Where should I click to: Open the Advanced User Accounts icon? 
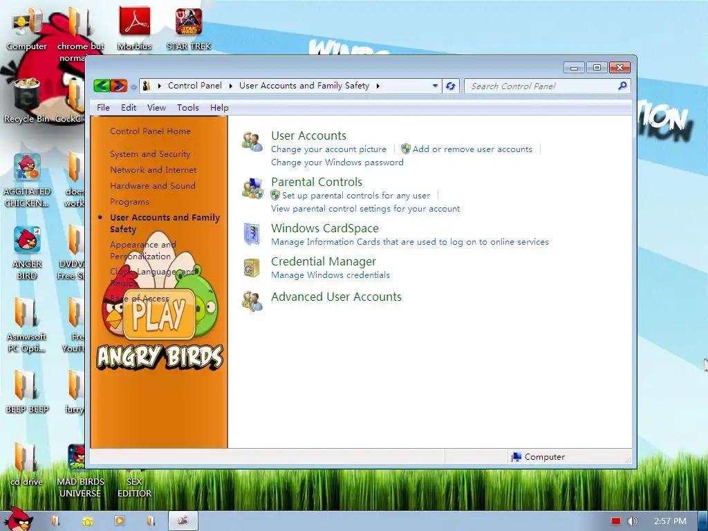[252, 301]
